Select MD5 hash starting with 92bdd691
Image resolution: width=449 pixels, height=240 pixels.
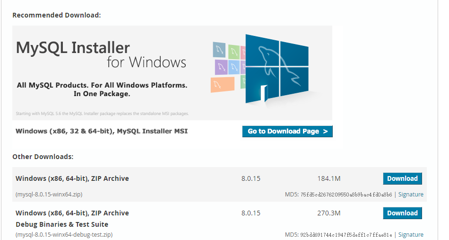click(x=346, y=235)
